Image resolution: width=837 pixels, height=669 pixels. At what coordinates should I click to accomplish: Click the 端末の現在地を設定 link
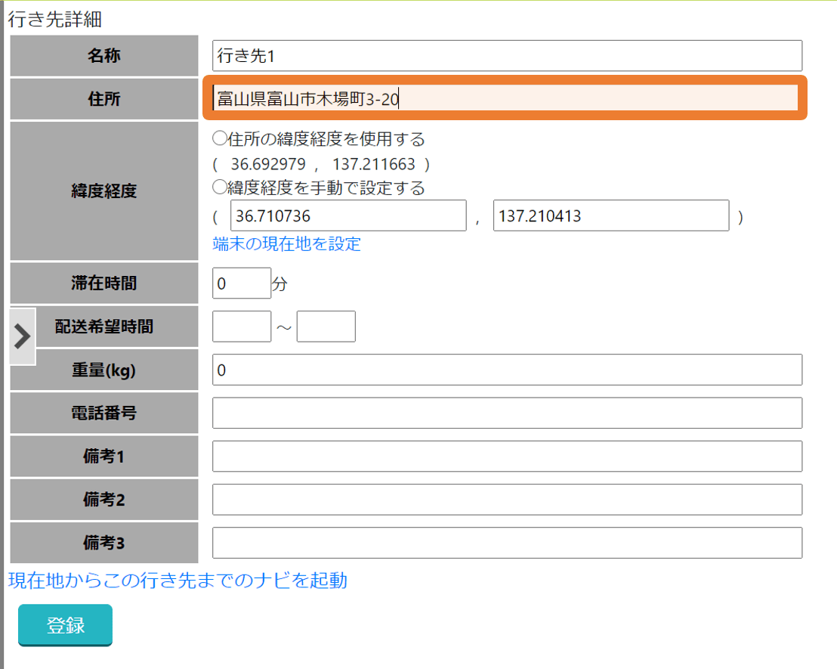287,244
